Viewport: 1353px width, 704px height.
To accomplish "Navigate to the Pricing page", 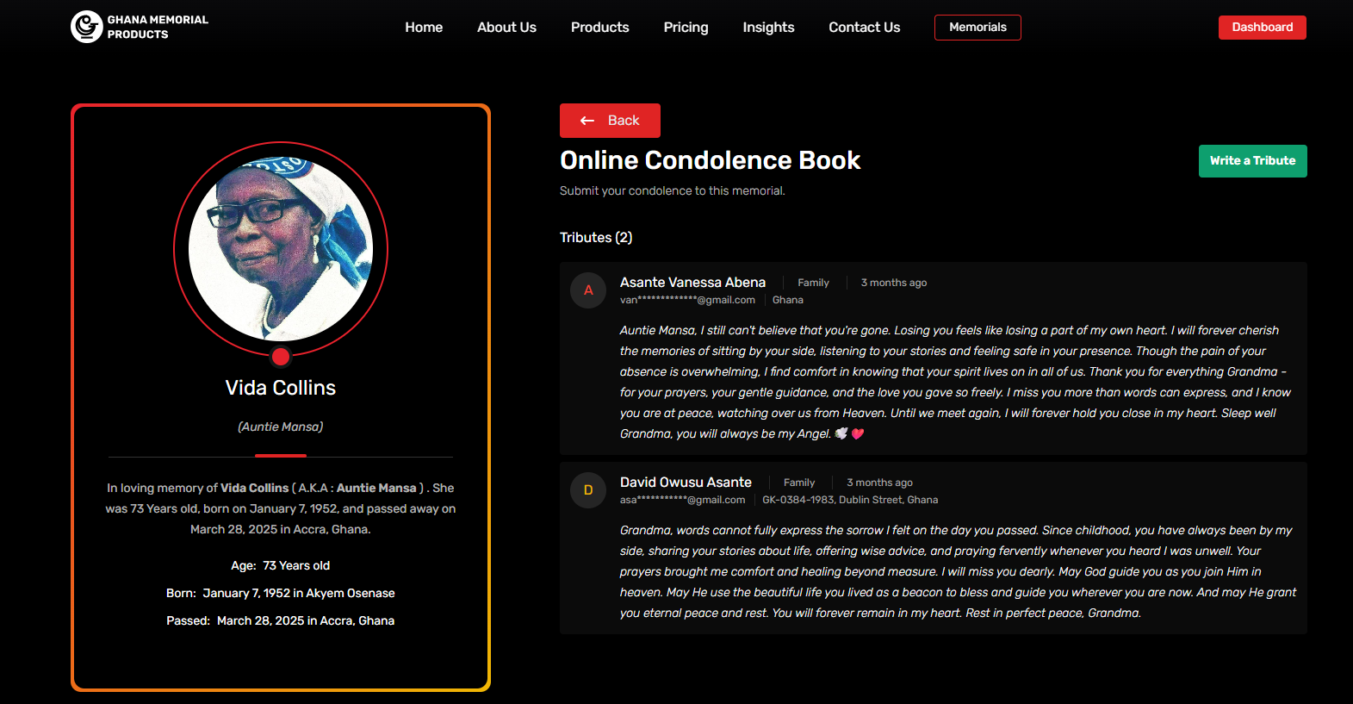I will coord(686,28).
